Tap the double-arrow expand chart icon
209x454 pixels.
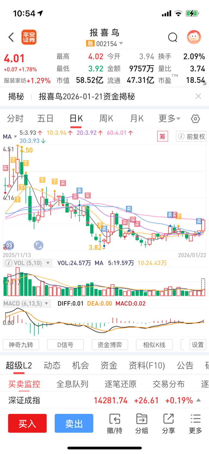click(x=9, y=245)
